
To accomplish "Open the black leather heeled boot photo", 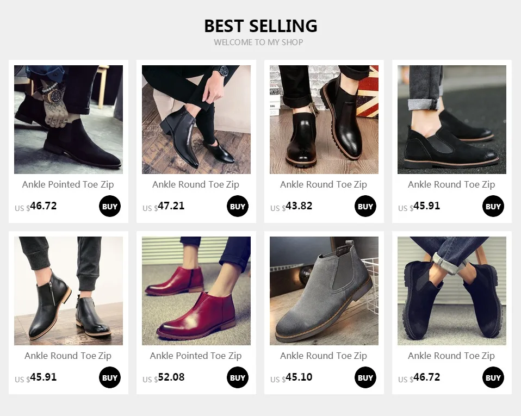I will point(196,120).
